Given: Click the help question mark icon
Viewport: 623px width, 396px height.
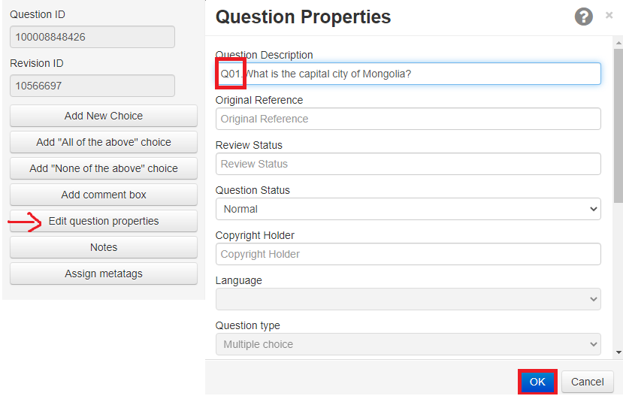Looking at the screenshot, I should pos(583,17).
